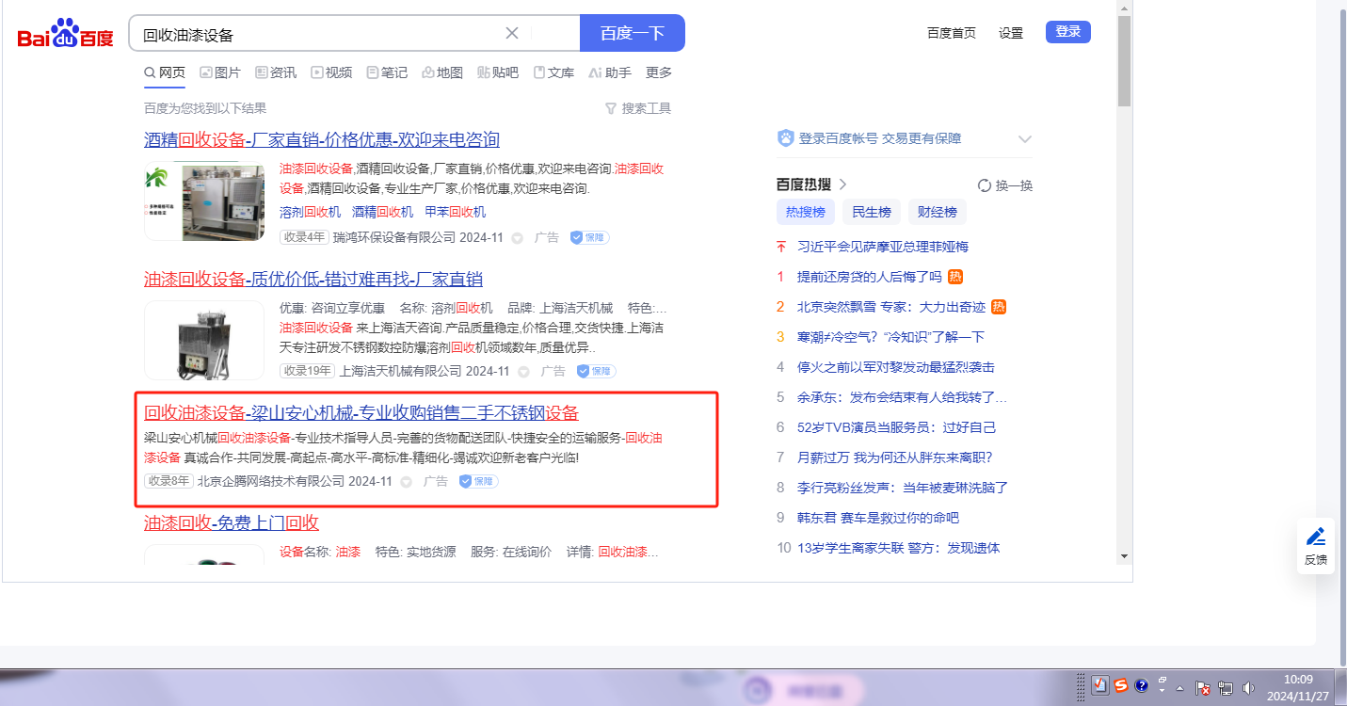Clear the search box with the X icon

point(512,33)
